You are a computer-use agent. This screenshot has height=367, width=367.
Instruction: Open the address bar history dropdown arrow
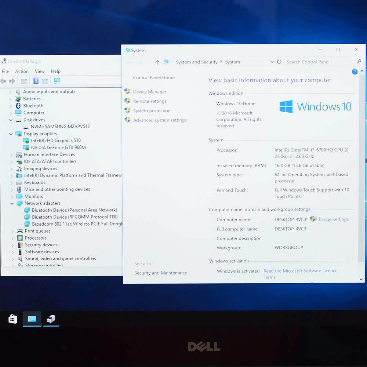272,62
